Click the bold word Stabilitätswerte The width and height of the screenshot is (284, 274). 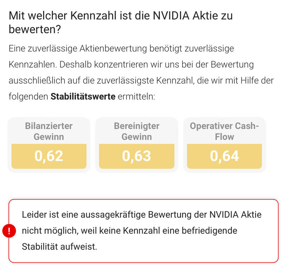click(x=83, y=96)
